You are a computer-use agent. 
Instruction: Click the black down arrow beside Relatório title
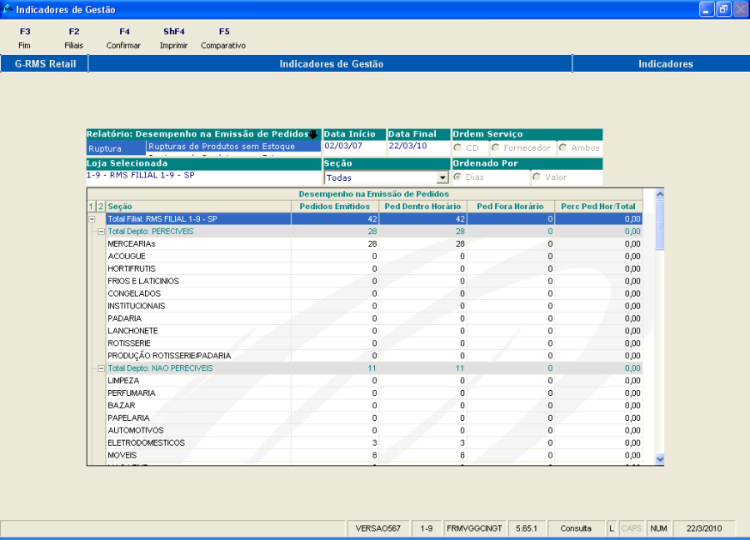point(313,134)
